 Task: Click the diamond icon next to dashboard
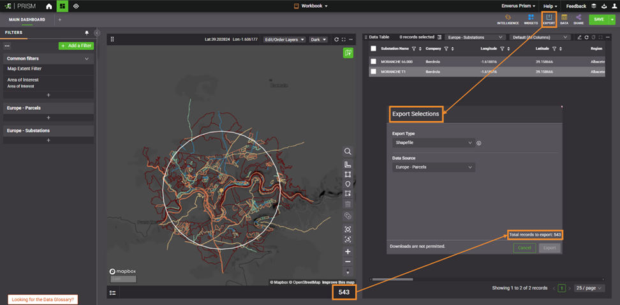click(76, 6)
